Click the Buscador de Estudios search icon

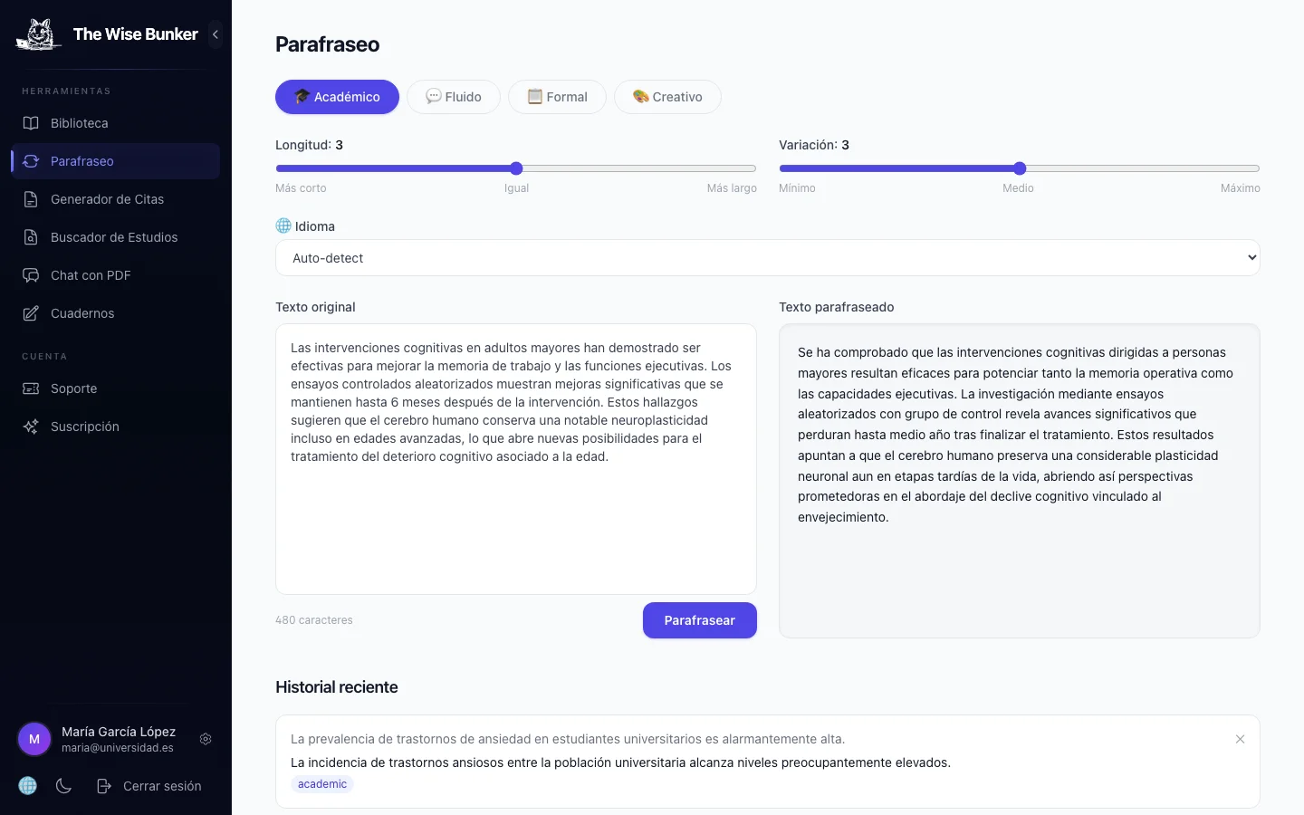pos(31,237)
